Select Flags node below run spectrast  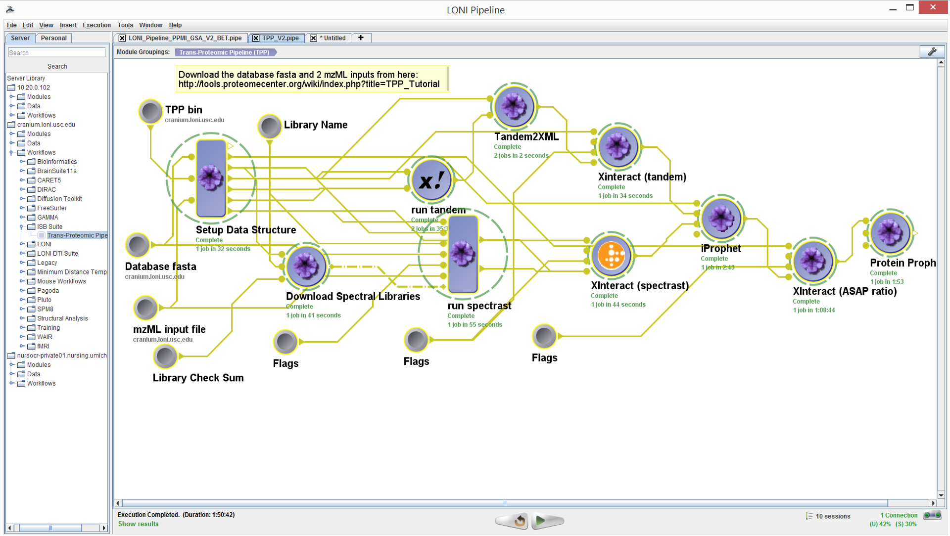(x=416, y=340)
